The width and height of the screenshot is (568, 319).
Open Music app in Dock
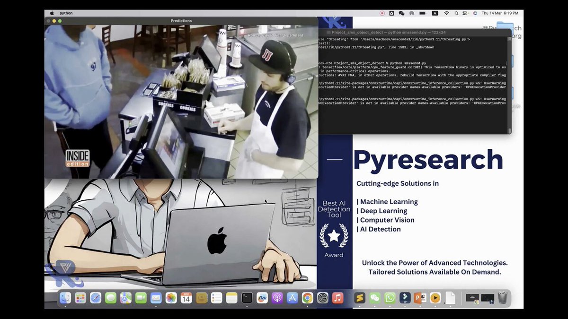coord(337,298)
